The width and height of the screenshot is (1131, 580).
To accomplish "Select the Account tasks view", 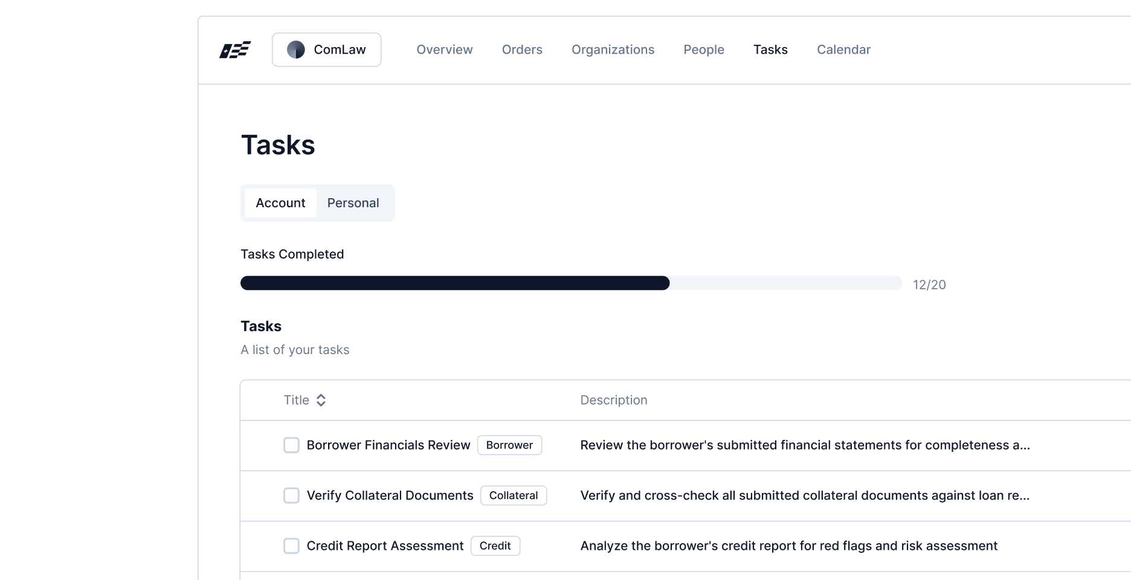I will click(280, 203).
